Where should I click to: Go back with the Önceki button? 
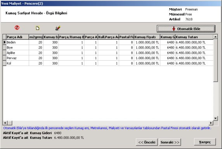click(147, 142)
